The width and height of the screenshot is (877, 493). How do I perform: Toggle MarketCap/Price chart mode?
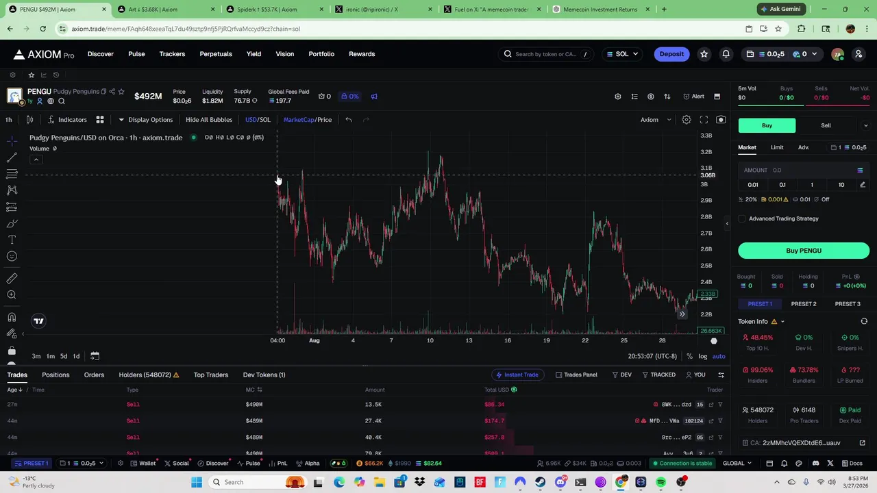(x=308, y=120)
